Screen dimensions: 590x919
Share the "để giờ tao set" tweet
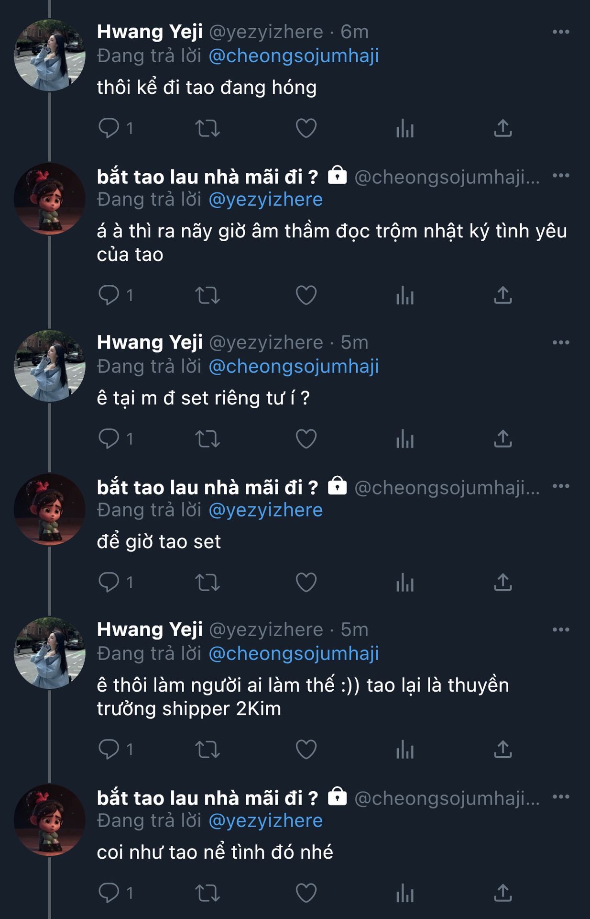tap(503, 583)
